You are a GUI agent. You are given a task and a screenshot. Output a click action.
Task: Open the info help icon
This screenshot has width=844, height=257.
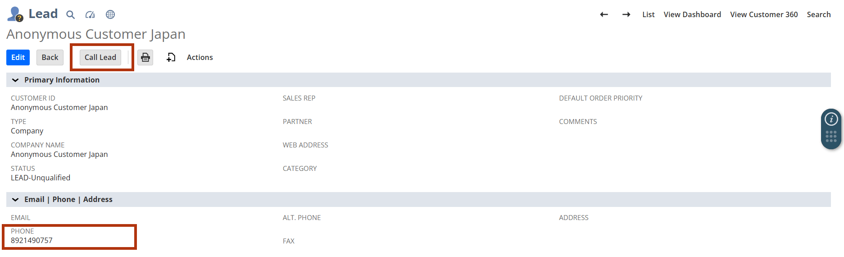(831, 119)
